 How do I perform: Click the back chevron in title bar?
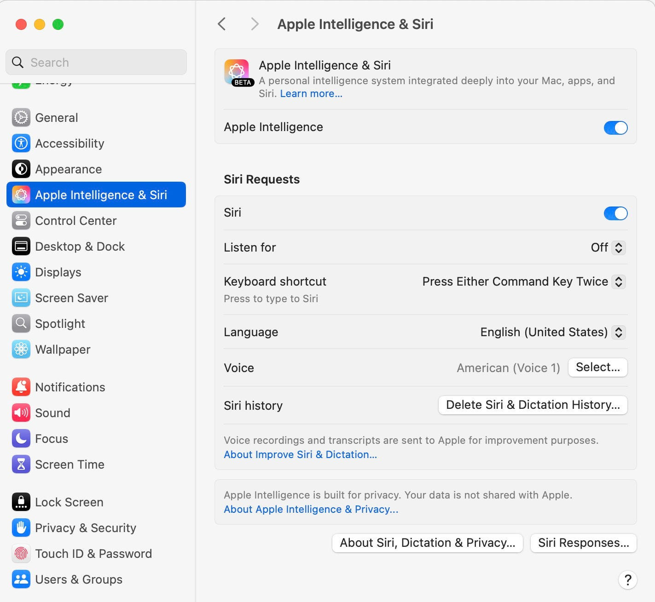222,24
